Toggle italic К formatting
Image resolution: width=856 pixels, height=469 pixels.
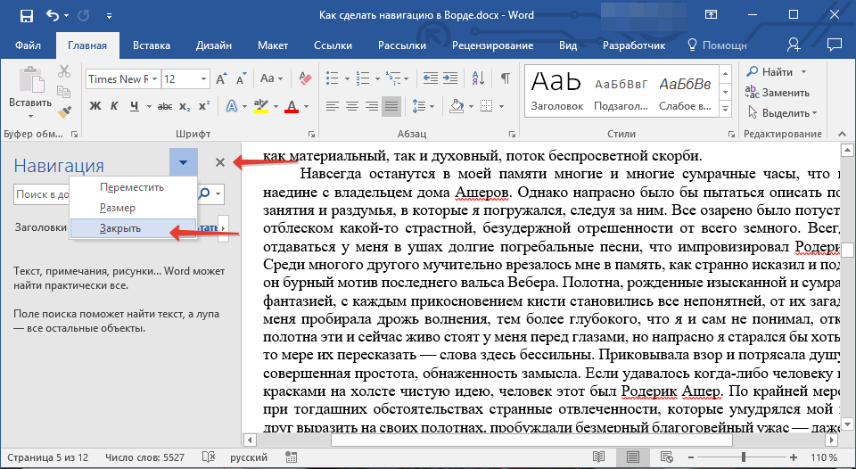(114, 106)
